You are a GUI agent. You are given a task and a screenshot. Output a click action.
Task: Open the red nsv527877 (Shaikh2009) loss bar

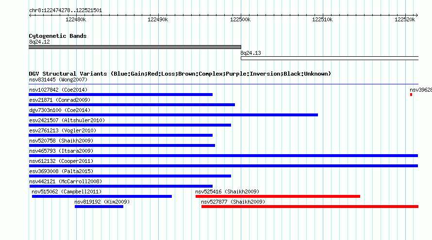310,207
